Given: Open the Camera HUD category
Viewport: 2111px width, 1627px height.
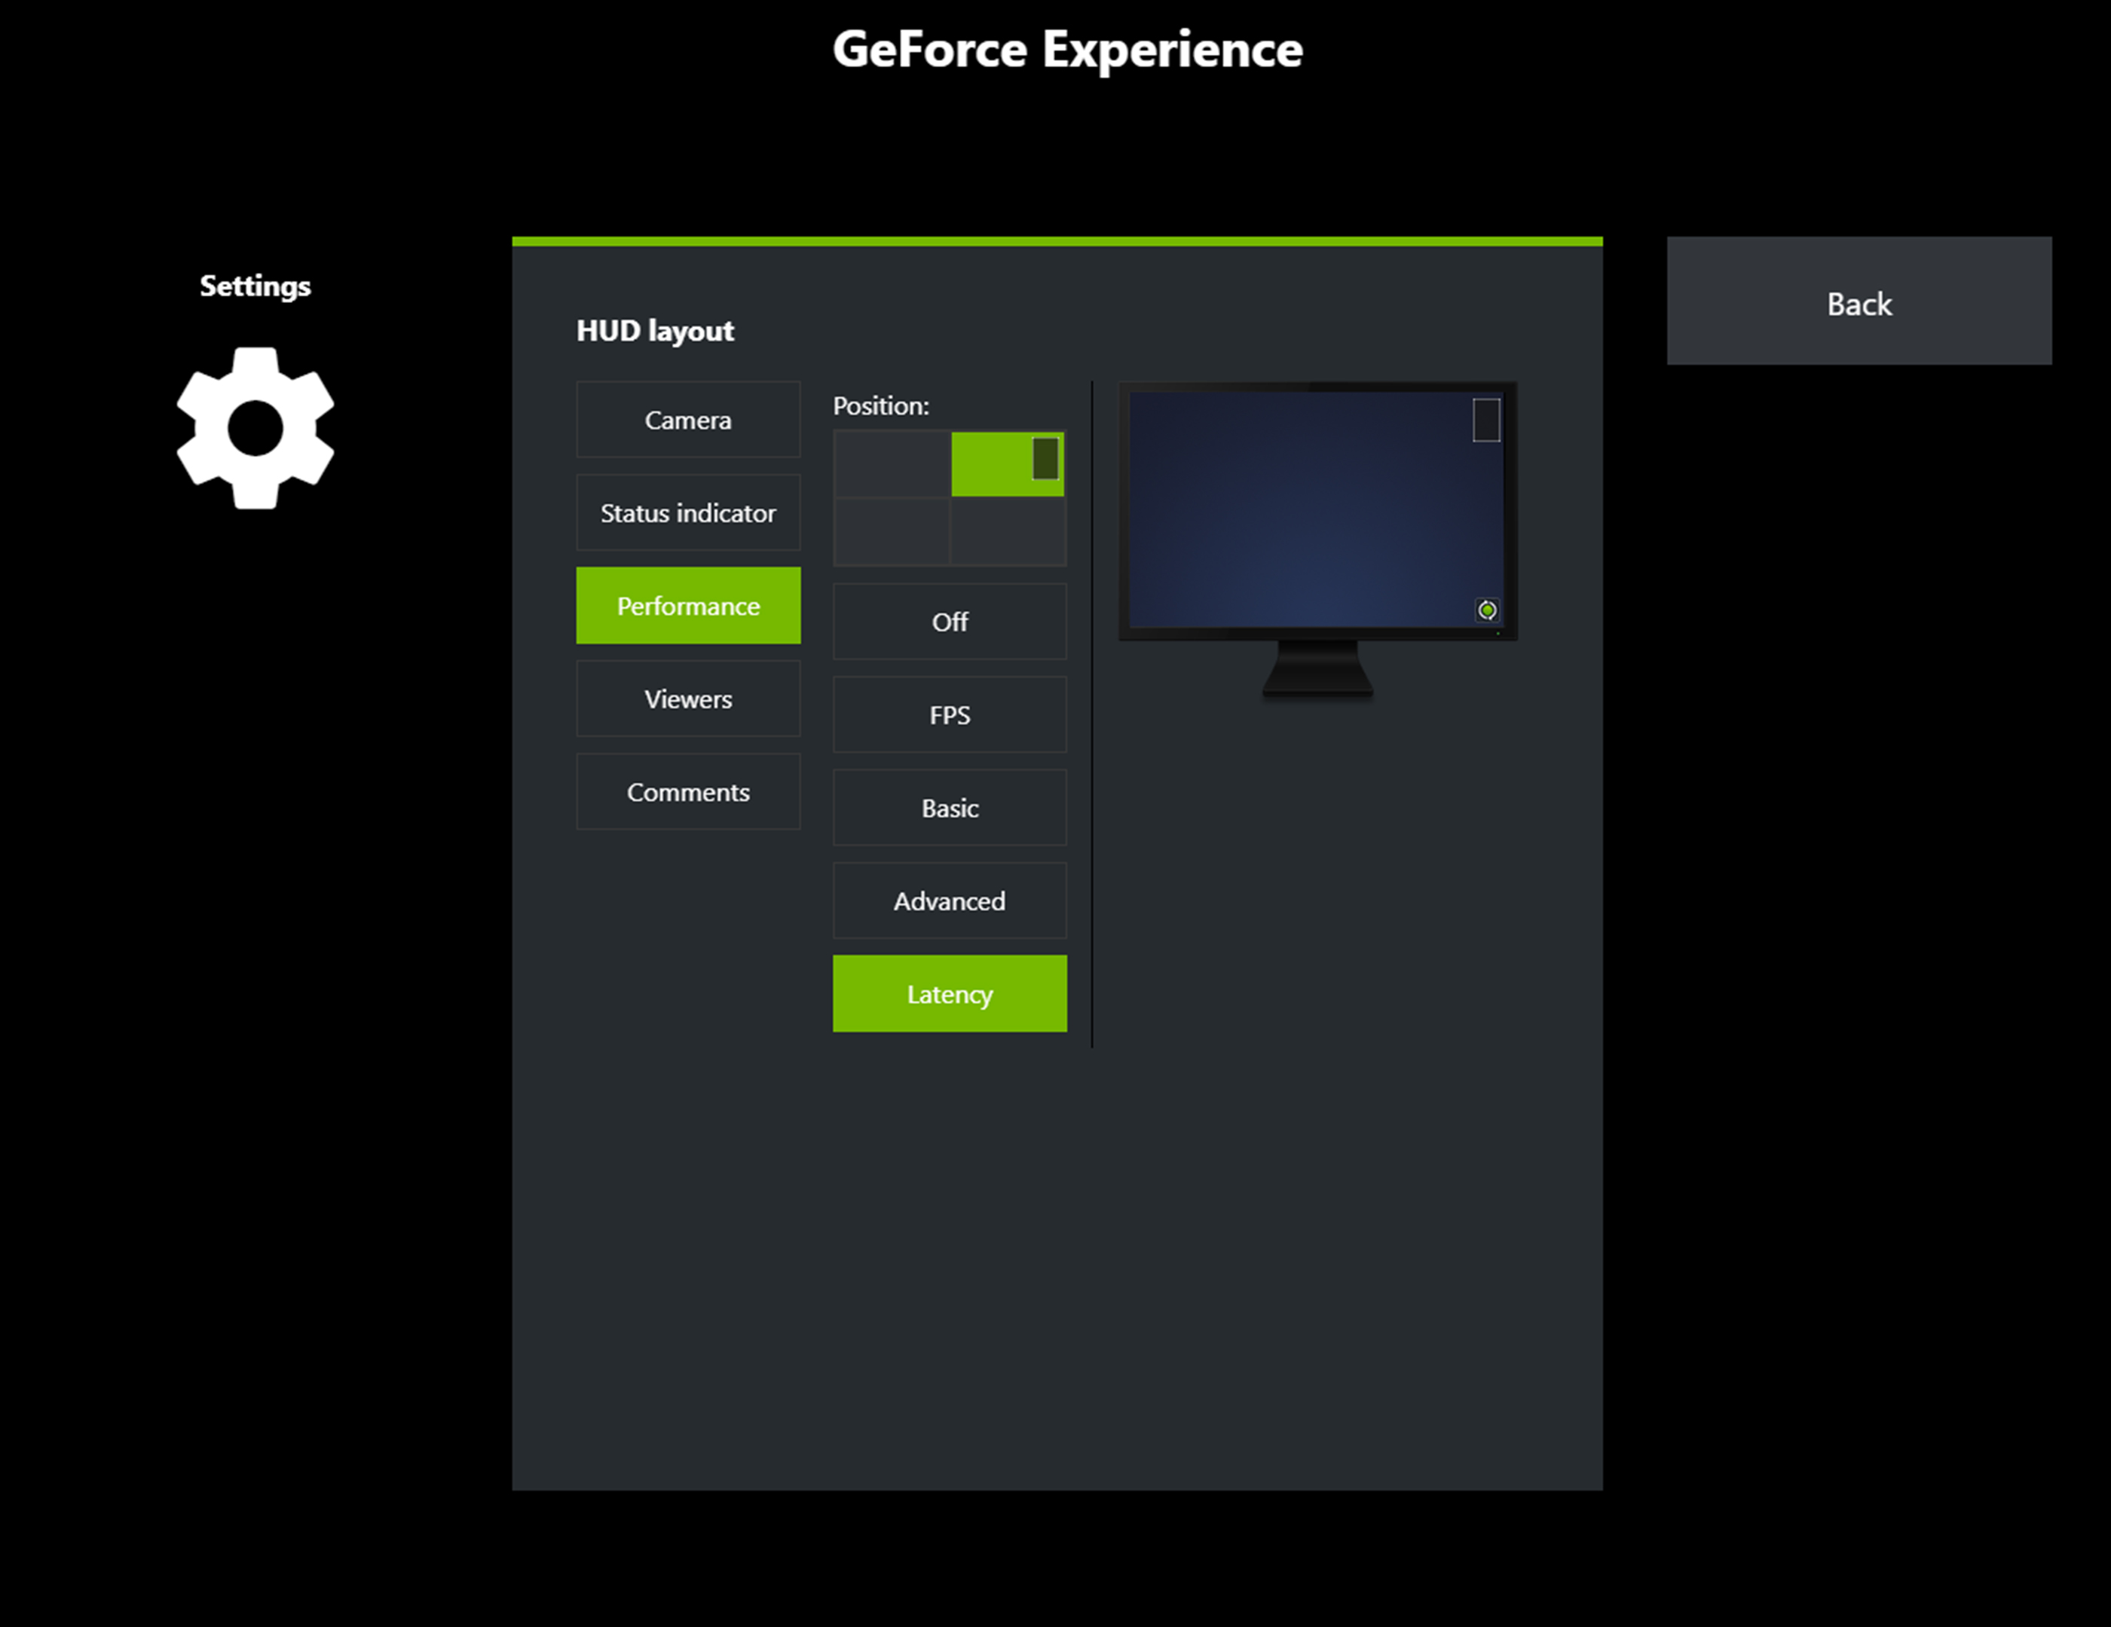Looking at the screenshot, I should [x=687, y=420].
